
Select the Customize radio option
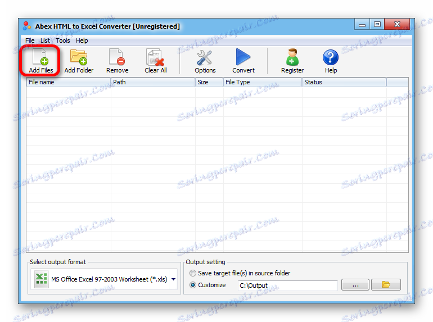[208, 285]
